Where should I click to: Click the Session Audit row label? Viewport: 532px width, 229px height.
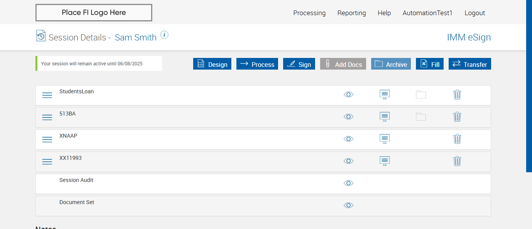(76, 180)
